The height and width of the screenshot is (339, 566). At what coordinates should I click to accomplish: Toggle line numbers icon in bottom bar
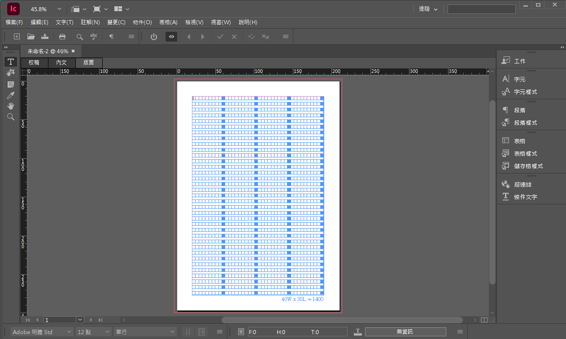click(x=187, y=332)
